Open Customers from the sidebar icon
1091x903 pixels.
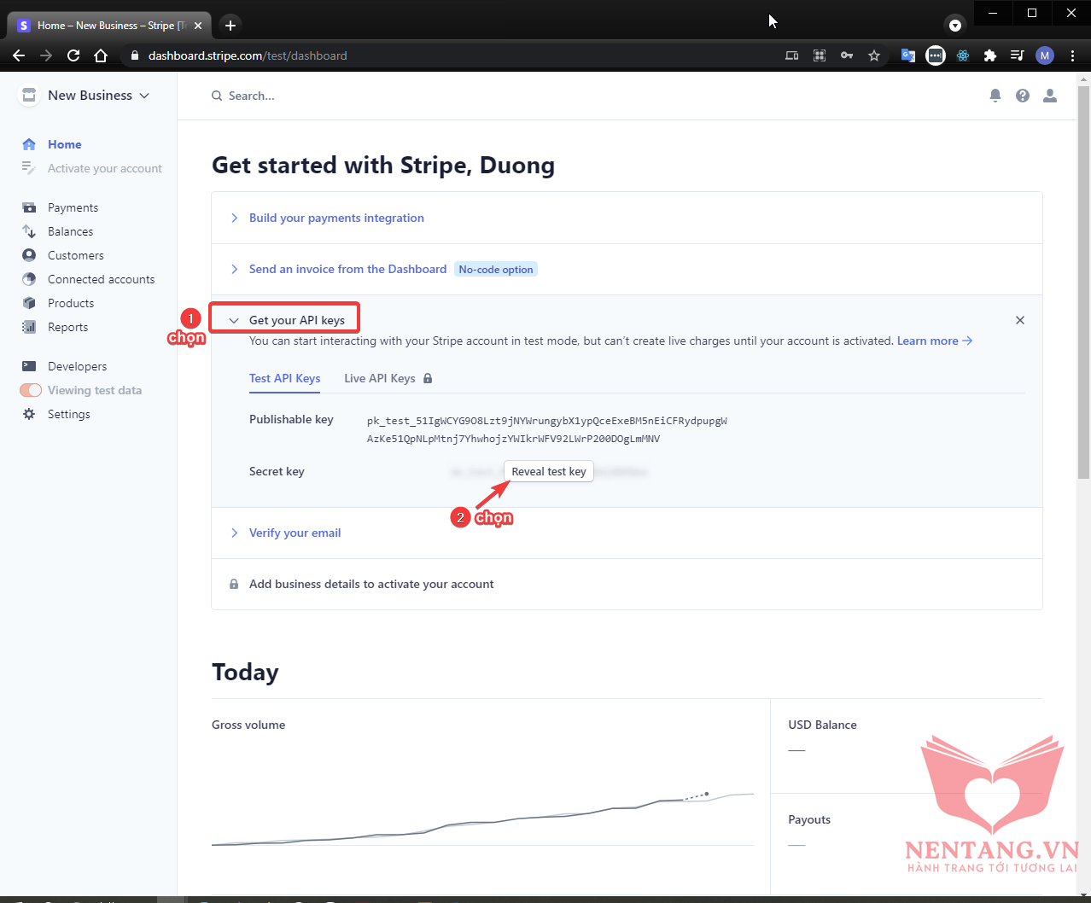tap(29, 255)
